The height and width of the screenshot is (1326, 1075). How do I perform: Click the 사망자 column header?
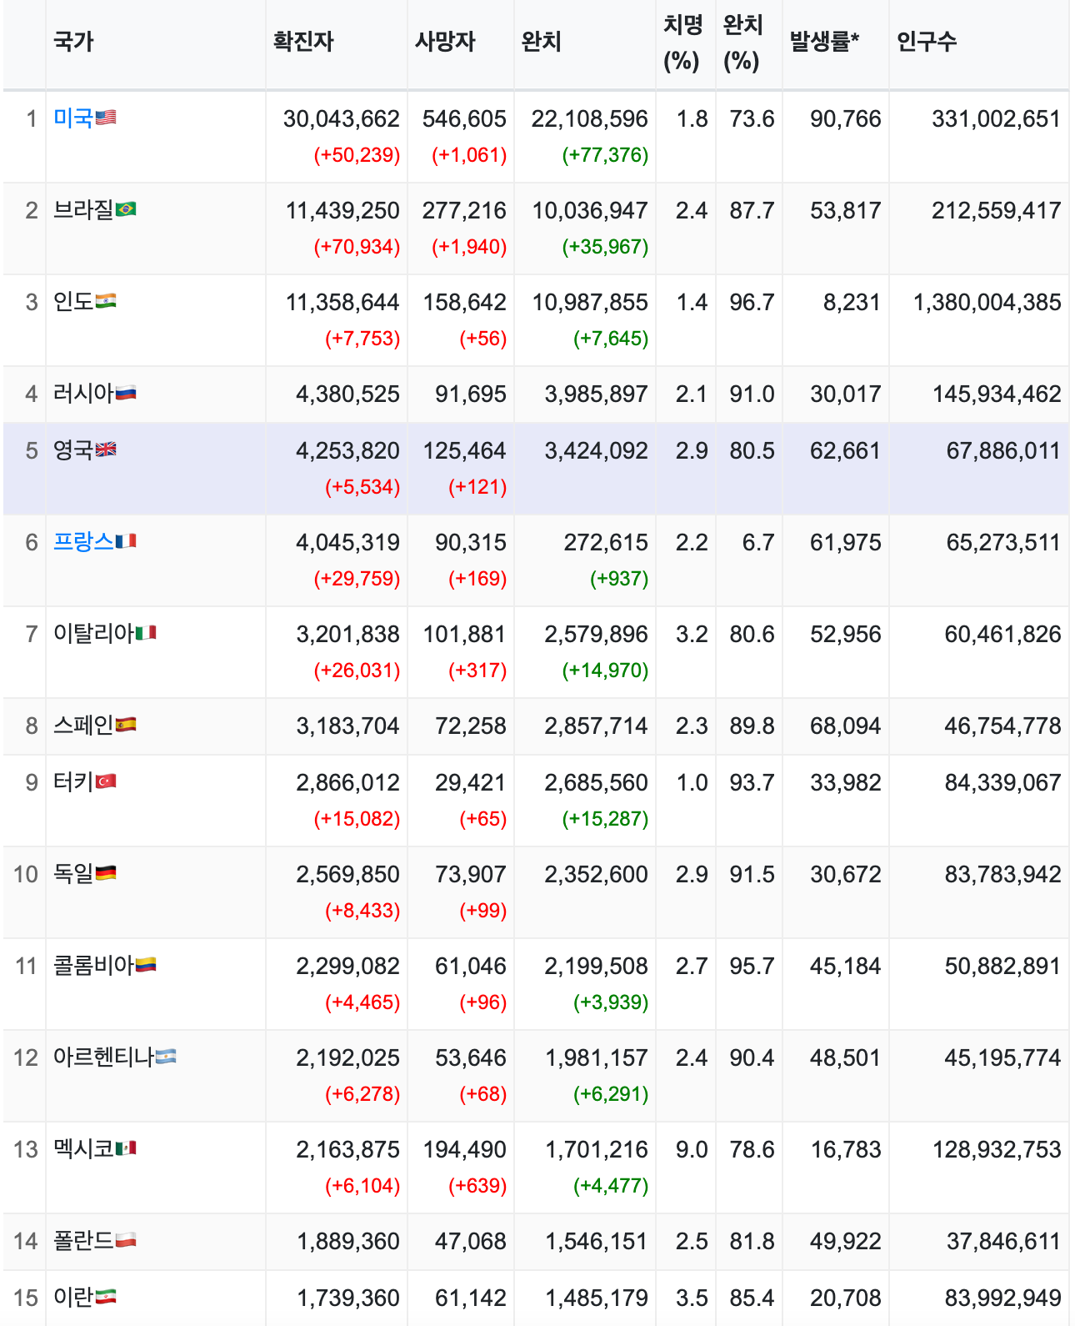click(445, 41)
